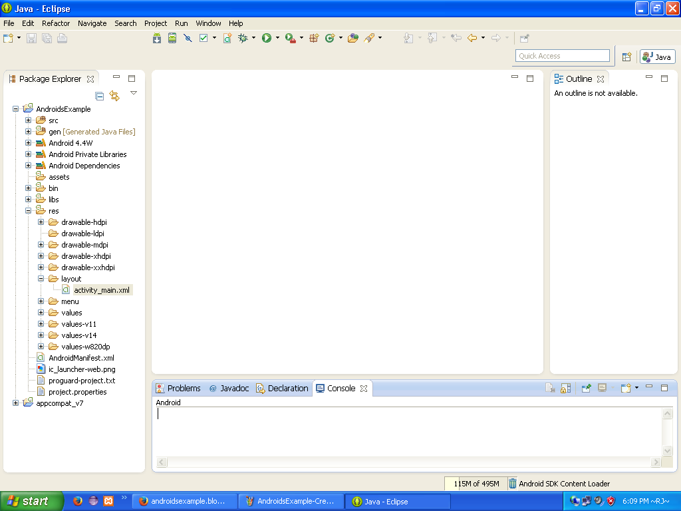
Task: Click the Debug bug icon
Action: (x=243, y=38)
